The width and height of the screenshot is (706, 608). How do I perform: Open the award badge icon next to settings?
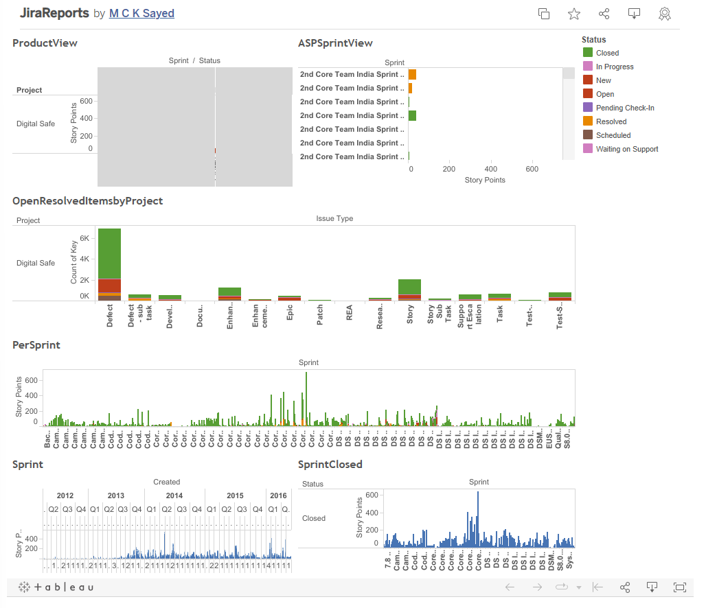point(664,14)
